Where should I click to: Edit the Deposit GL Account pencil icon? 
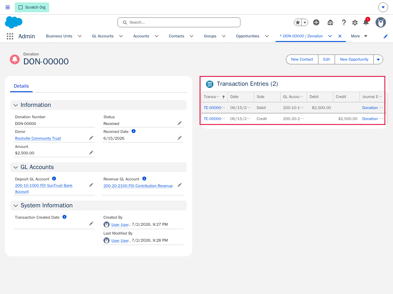[x=91, y=185]
